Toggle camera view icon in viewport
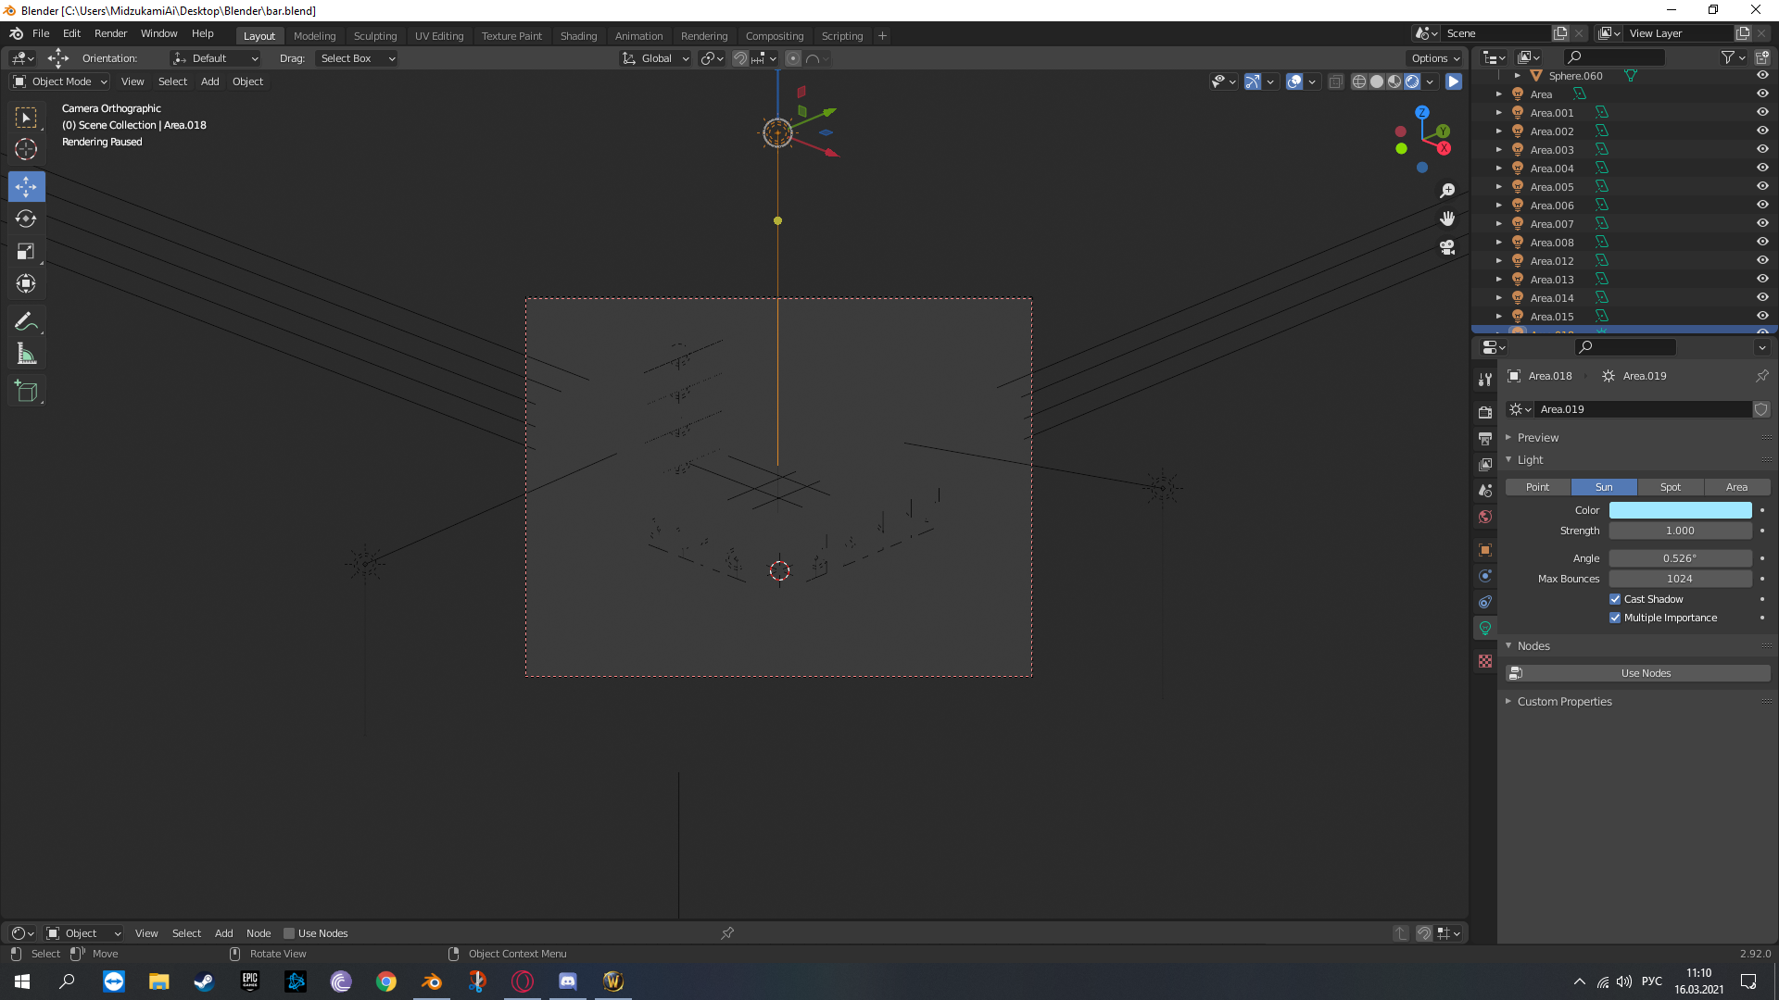Viewport: 1779px width, 1000px height. tap(1447, 247)
